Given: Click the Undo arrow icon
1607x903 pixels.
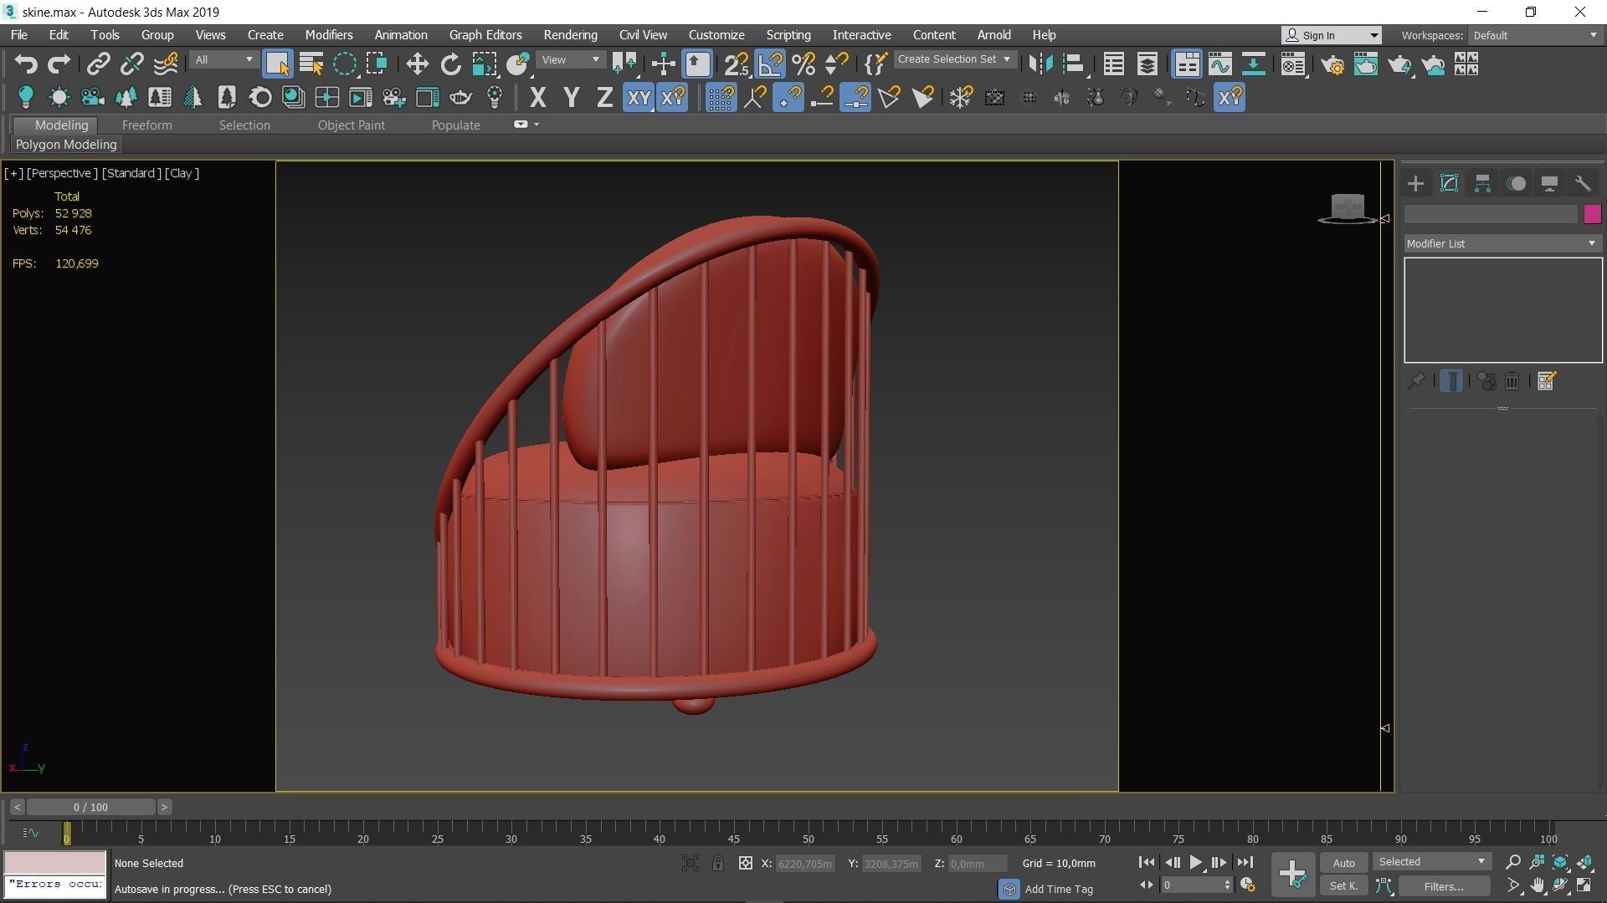Looking at the screenshot, I should point(26,64).
